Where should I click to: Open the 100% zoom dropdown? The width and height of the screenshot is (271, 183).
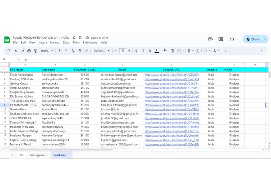(x=47, y=51)
